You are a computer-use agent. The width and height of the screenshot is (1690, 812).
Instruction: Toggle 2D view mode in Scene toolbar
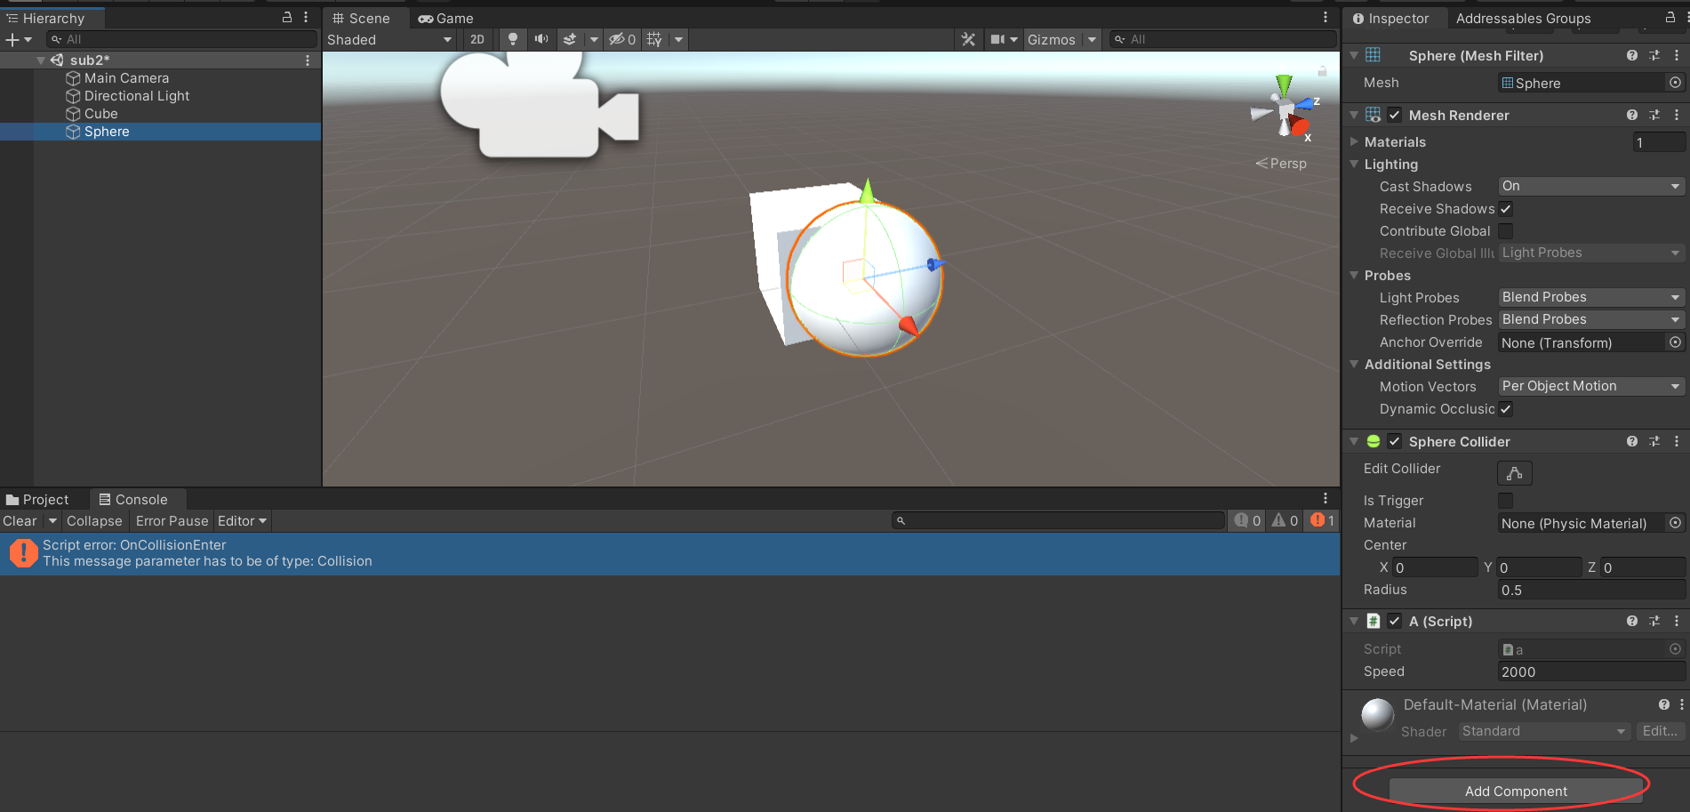477,39
